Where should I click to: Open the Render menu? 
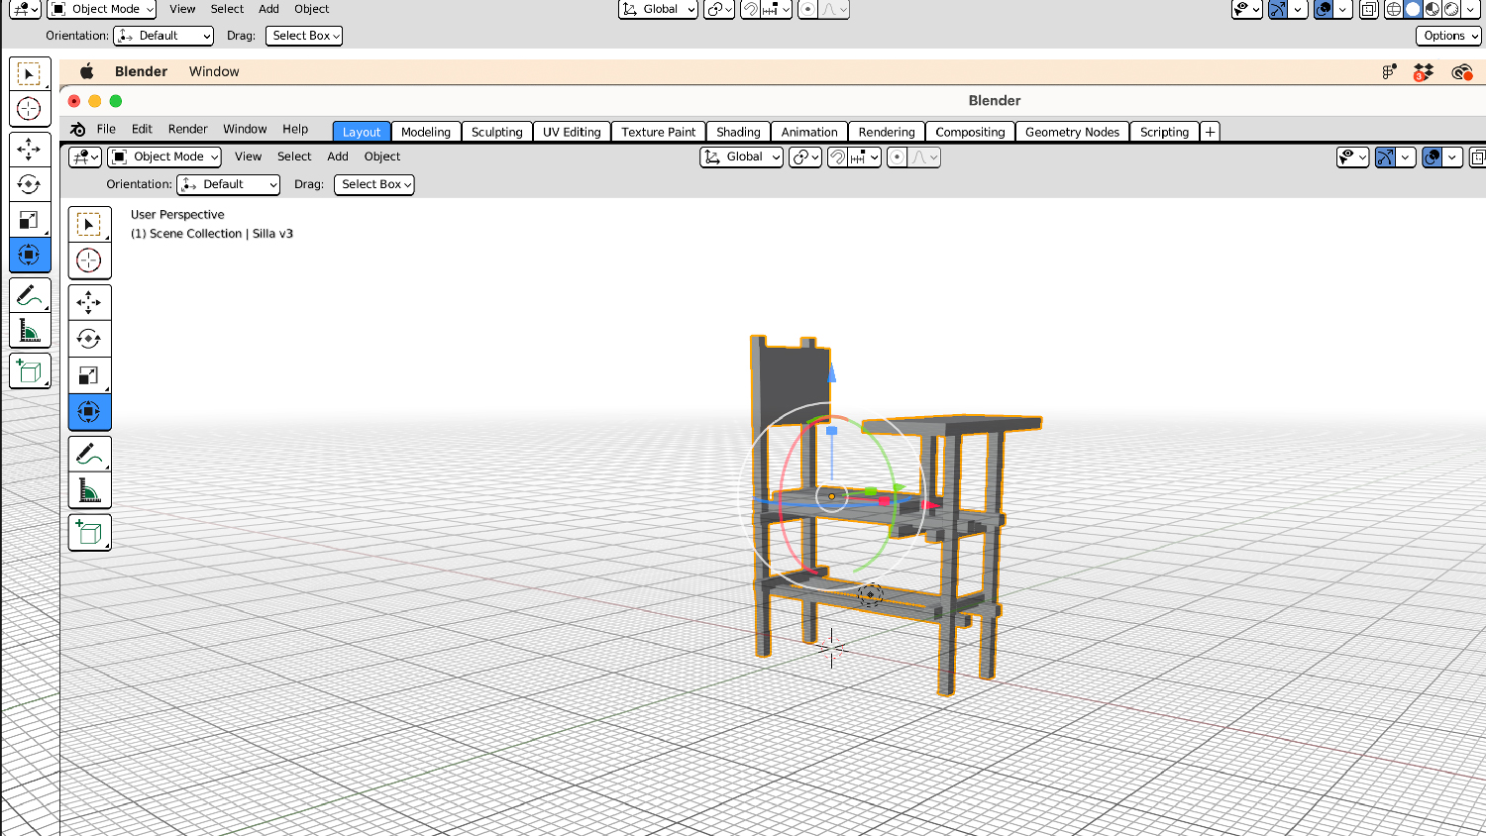pos(187,130)
